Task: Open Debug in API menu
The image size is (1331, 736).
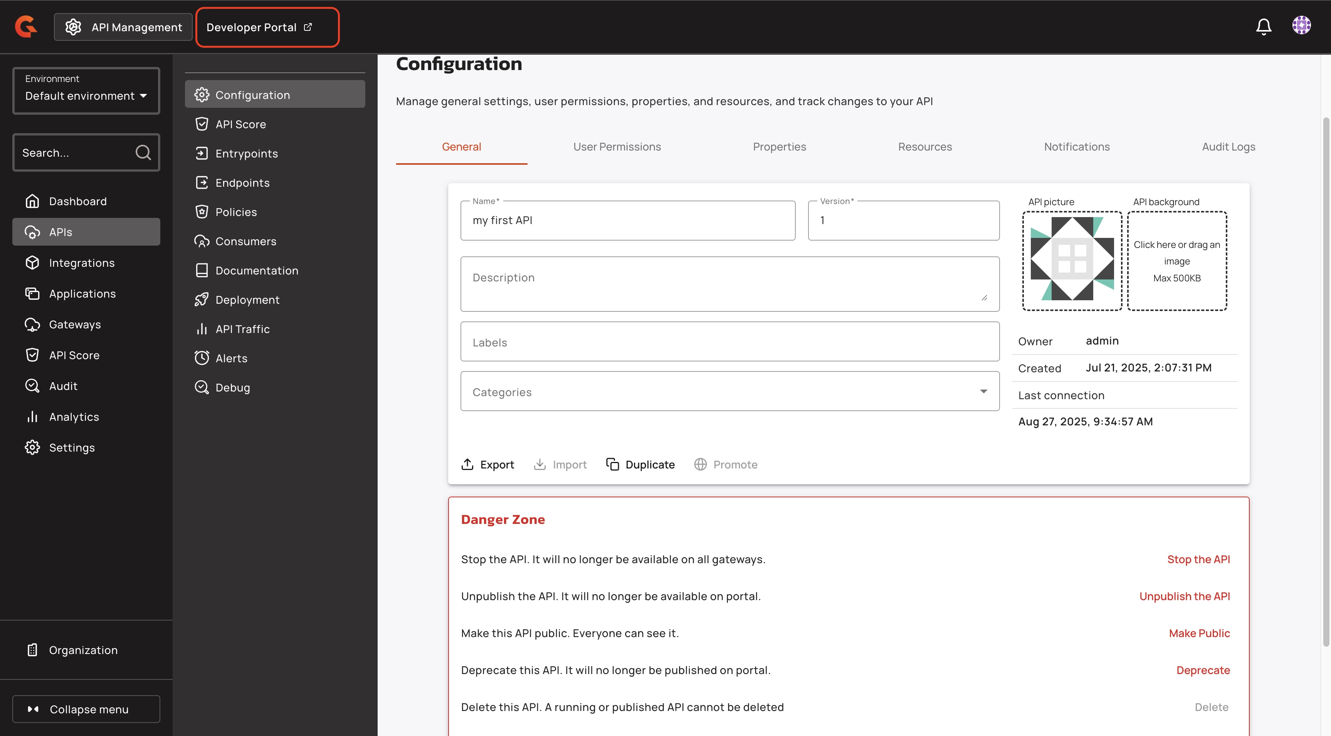Action: pyautogui.click(x=232, y=388)
